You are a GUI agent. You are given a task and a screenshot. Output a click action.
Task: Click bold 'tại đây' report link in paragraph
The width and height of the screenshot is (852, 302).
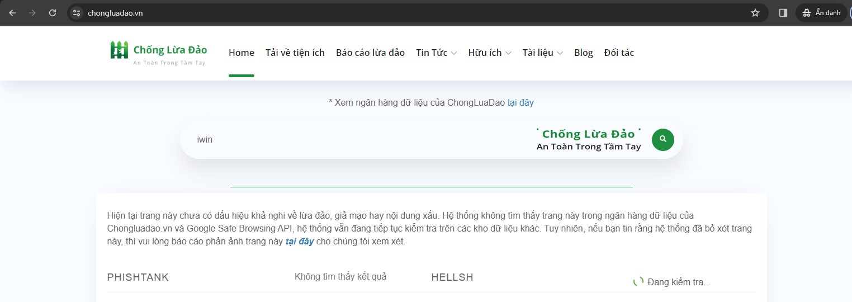tap(300, 242)
